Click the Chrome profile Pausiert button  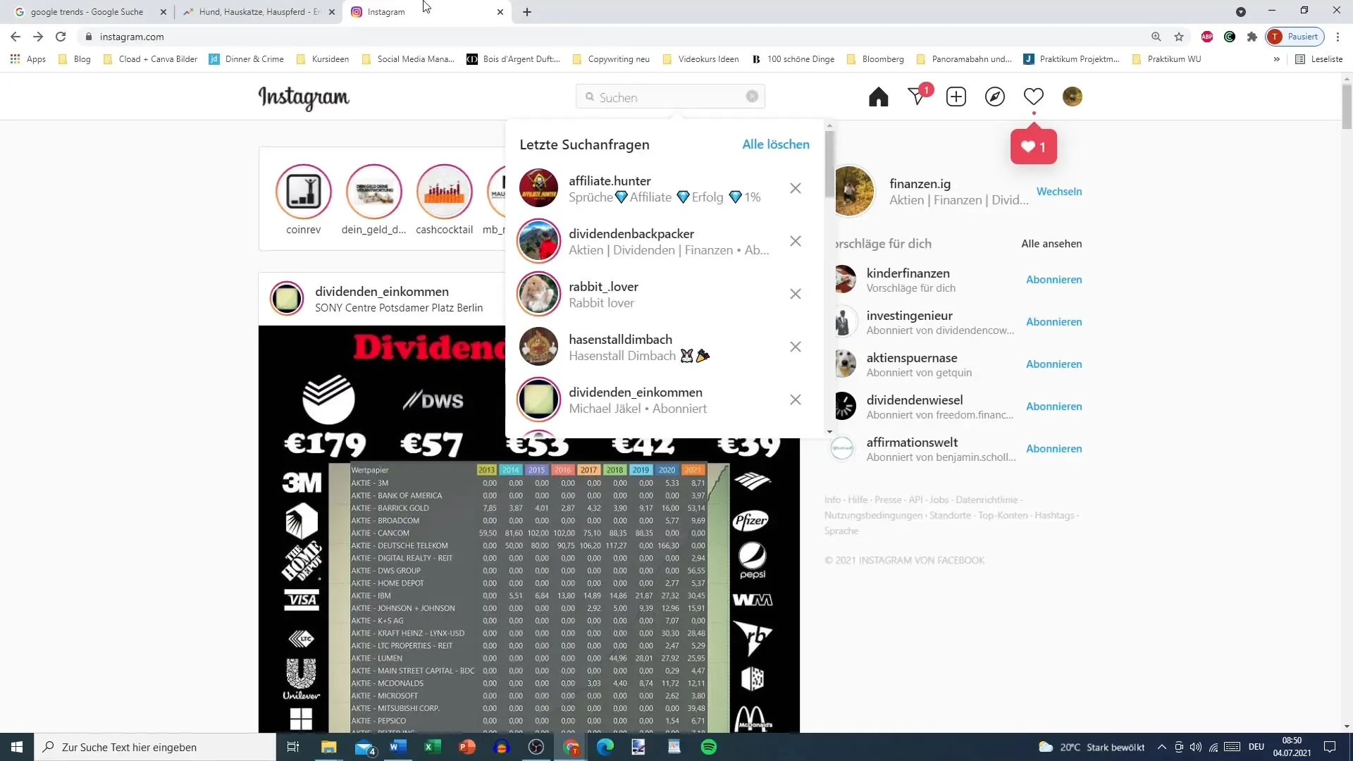(x=1295, y=37)
